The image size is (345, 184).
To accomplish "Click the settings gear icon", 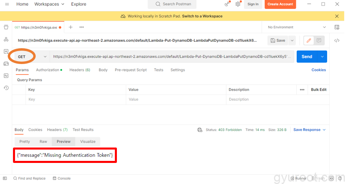I will pos(238,4).
